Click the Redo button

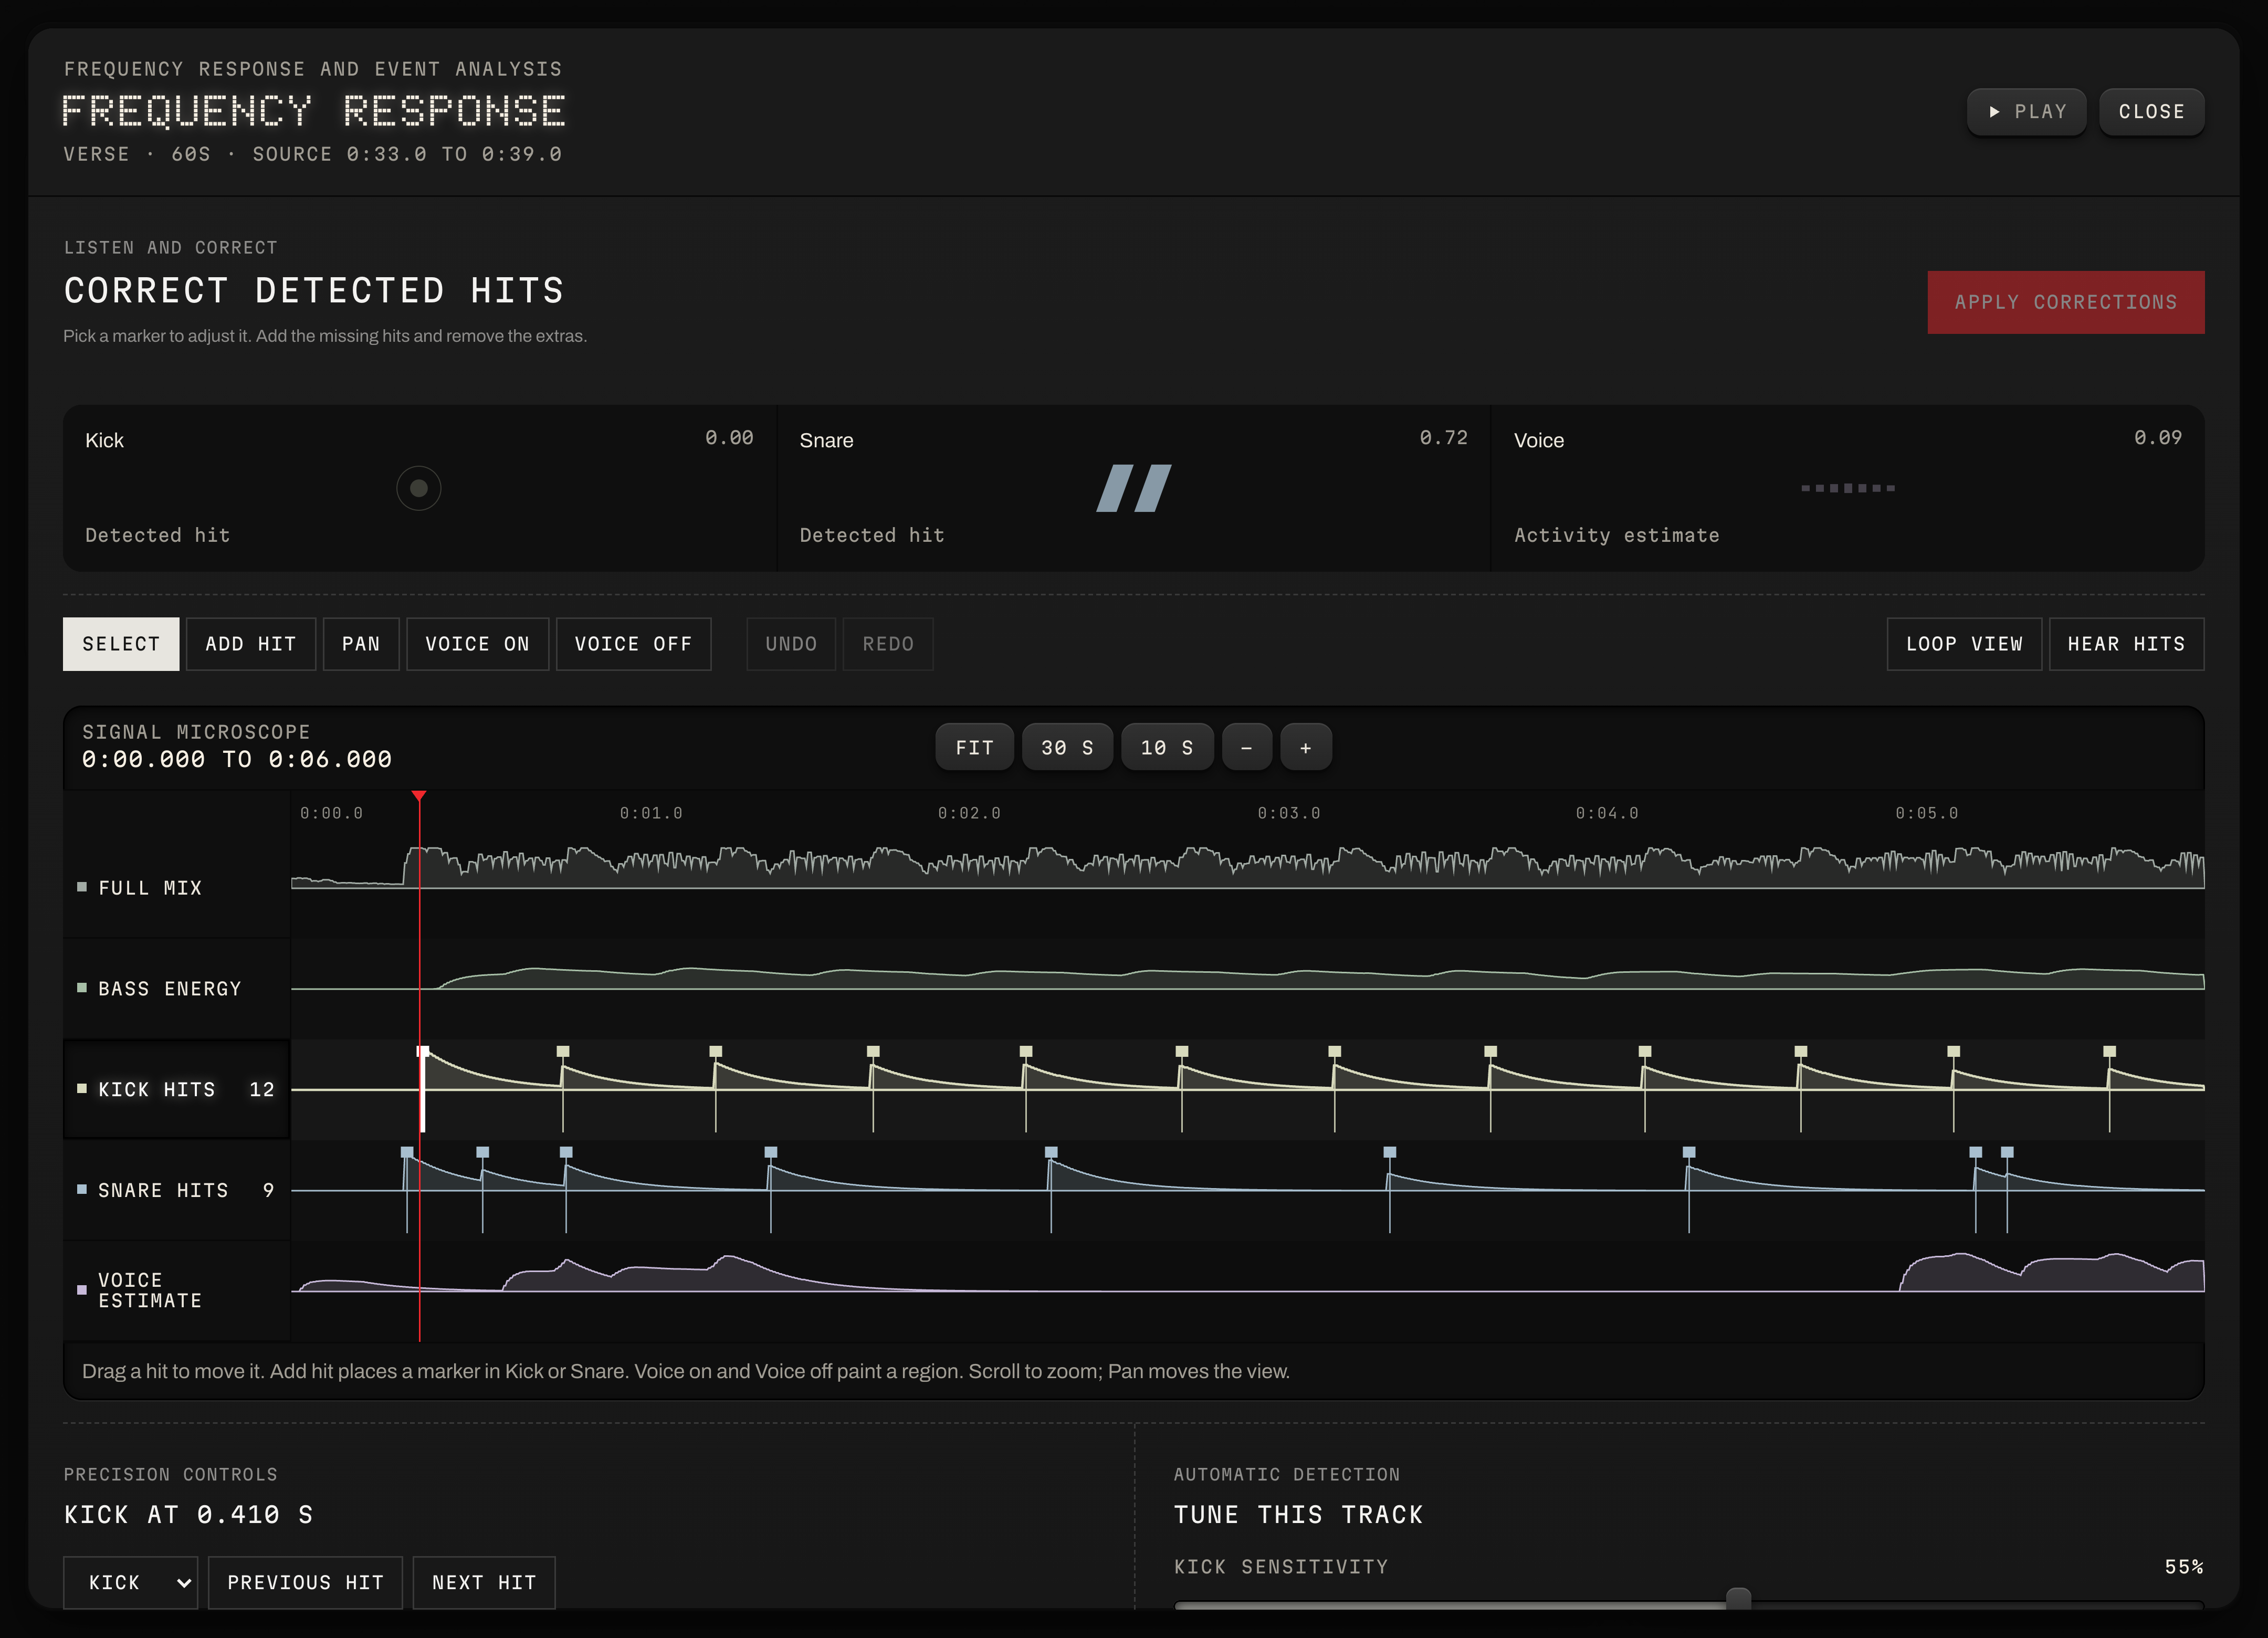pos(888,644)
